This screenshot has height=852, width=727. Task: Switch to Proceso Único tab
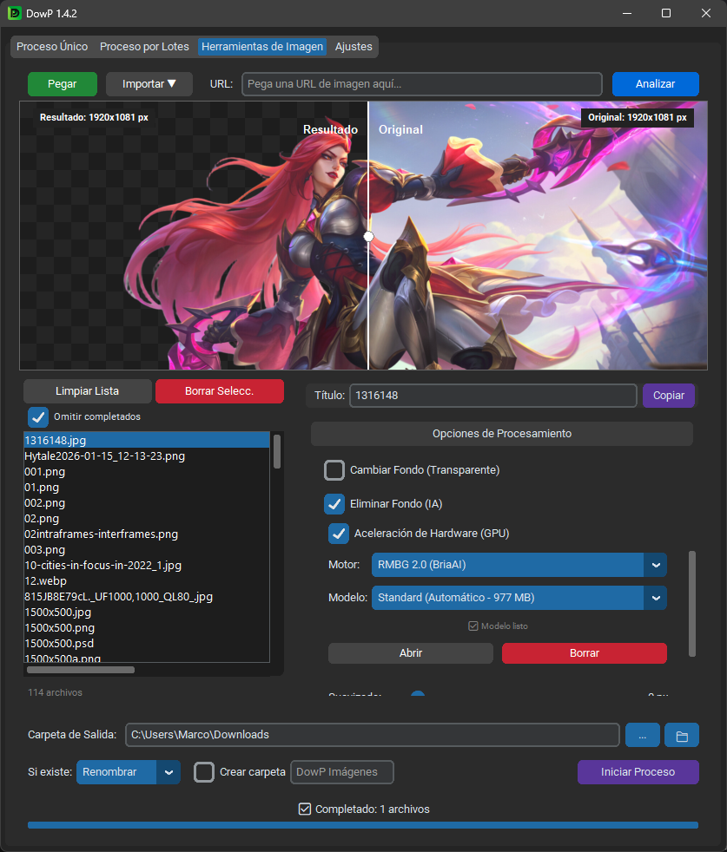(x=52, y=47)
